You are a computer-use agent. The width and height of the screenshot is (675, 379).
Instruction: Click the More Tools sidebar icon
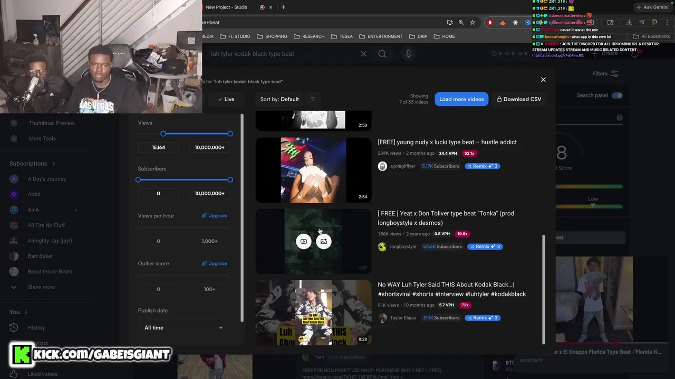pyautogui.click(x=14, y=138)
